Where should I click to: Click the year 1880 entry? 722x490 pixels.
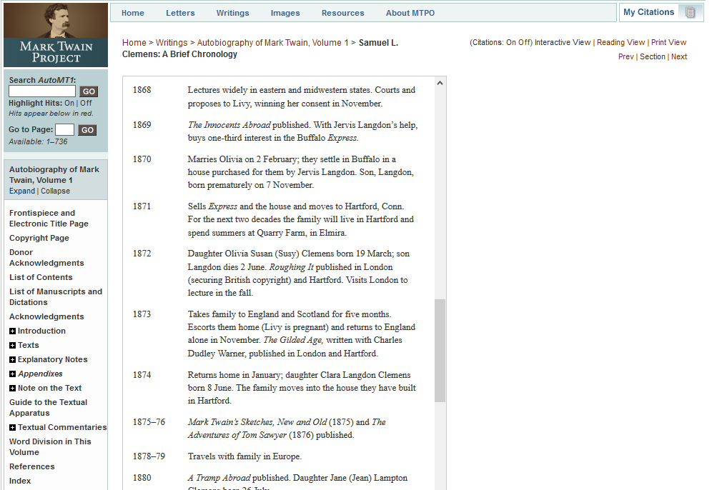142,478
